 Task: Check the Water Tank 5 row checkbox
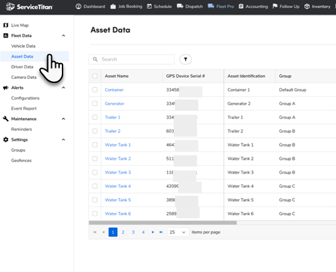tap(95, 200)
